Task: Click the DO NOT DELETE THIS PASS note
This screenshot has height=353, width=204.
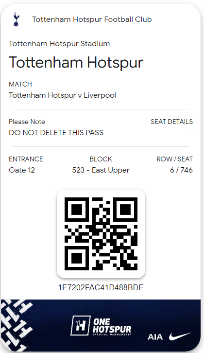Action: [x=56, y=133]
